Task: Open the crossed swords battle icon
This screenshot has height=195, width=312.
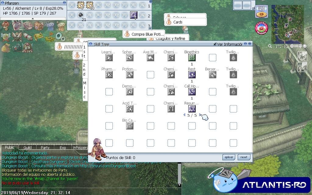Action: pyautogui.click(x=17, y=37)
